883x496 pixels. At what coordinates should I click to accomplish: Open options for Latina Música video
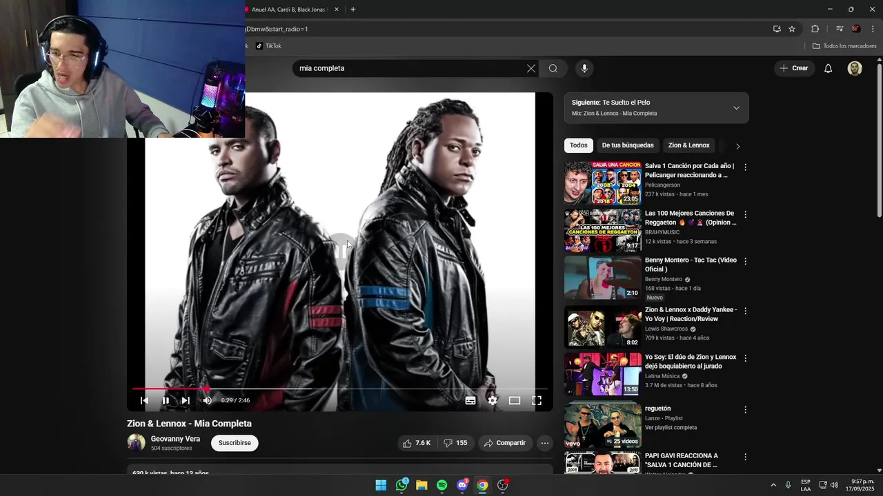745,358
